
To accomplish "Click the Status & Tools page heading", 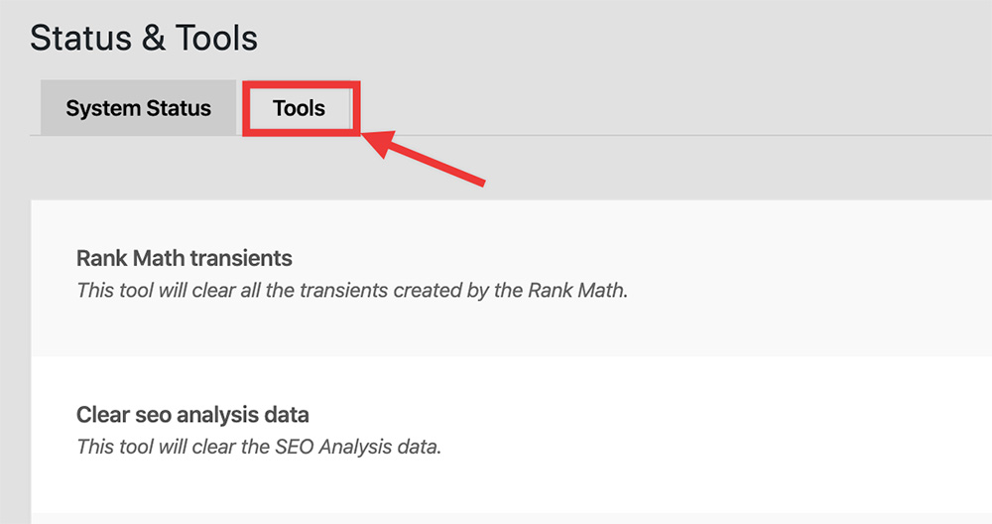I will pyautogui.click(x=144, y=39).
